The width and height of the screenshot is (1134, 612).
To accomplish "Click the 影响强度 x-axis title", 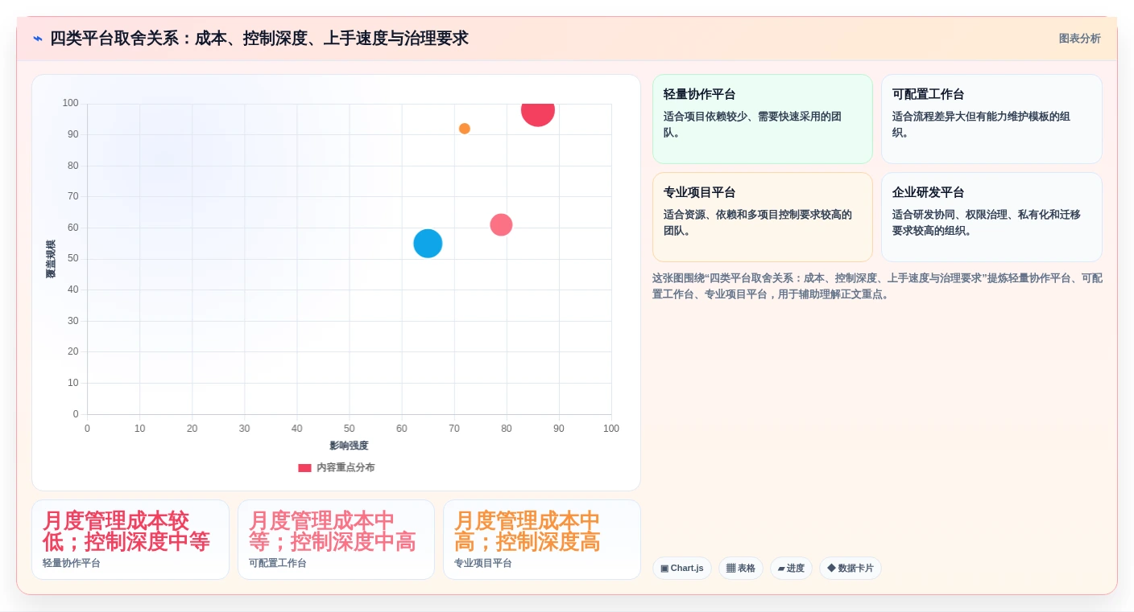I will click(x=349, y=446).
